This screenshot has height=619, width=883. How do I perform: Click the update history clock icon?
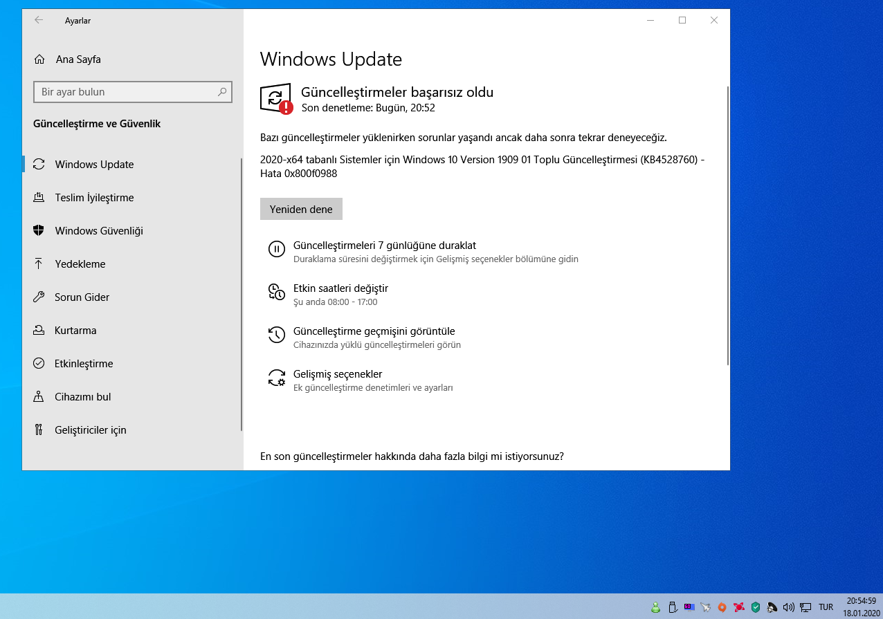276,335
